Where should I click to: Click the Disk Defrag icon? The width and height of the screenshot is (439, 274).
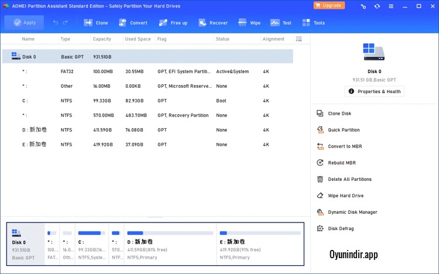point(320,228)
